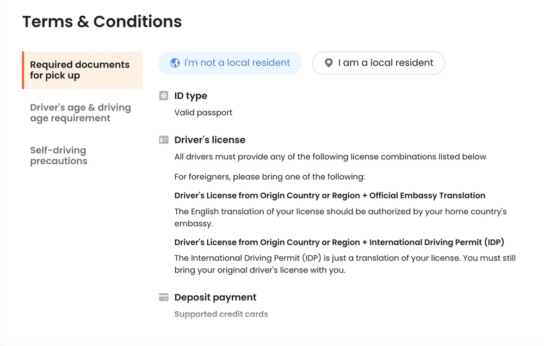Click the deposit payment credit card icon
This screenshot has width=544, height=346.
pyautogui.click(x=163, y=297)
